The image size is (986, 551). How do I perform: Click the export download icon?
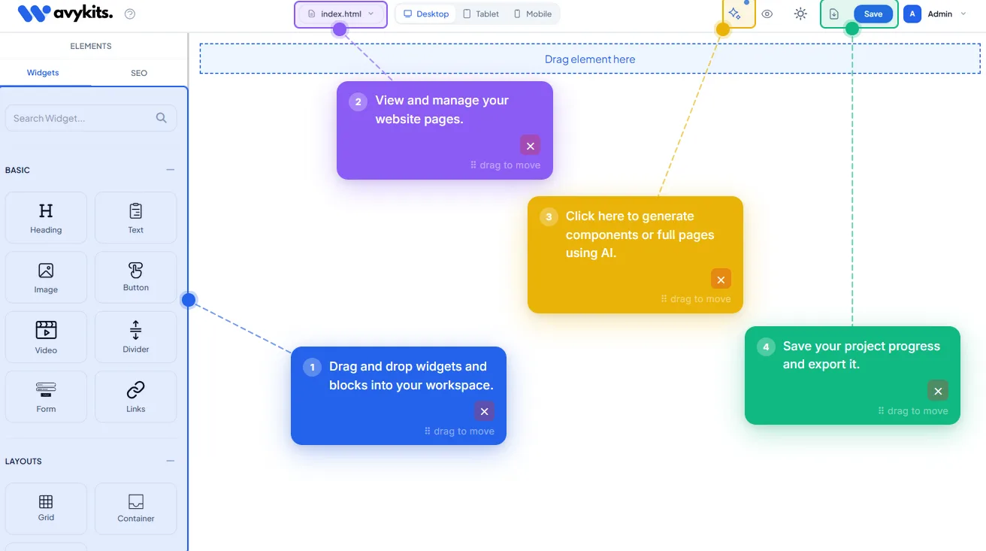coord(834,14)
